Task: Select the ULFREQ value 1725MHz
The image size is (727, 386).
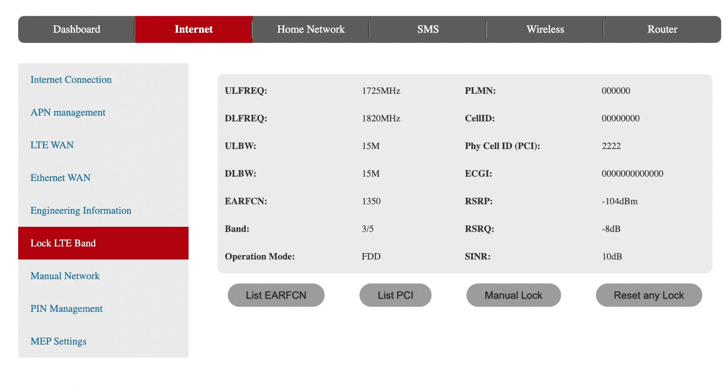Action: 381,91
